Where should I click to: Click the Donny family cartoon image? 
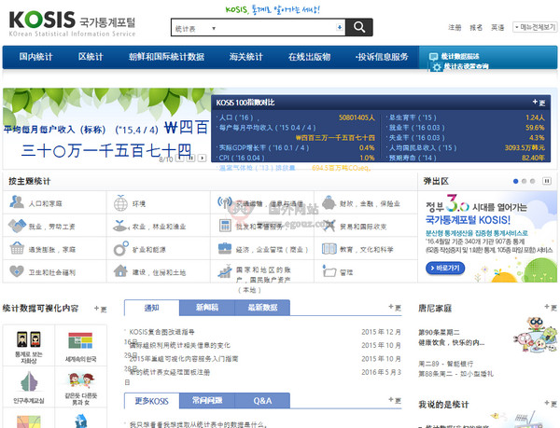coord(535,335)
